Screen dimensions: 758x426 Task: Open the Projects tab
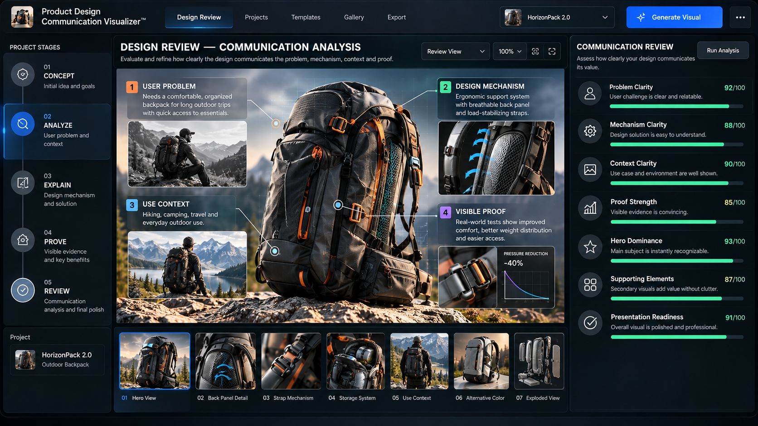point(256,17)
